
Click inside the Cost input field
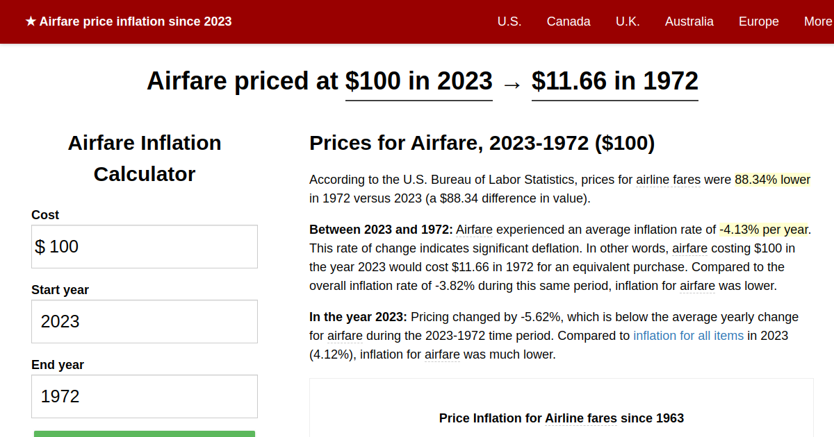click(144, 246)
